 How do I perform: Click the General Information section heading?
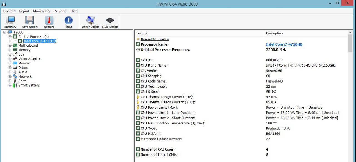click(x=155, y=39)
